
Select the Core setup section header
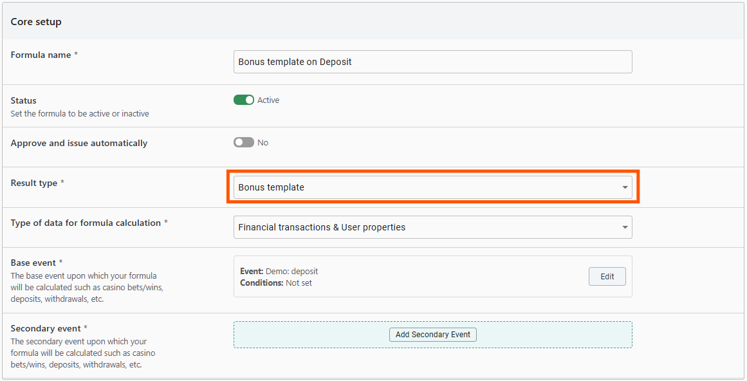36,22
